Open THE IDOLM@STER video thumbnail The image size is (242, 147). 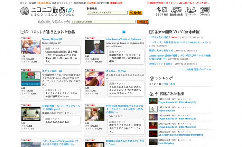[x=95, y=114]
